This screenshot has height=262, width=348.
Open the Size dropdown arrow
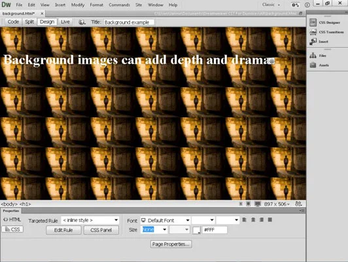point(164,229)
